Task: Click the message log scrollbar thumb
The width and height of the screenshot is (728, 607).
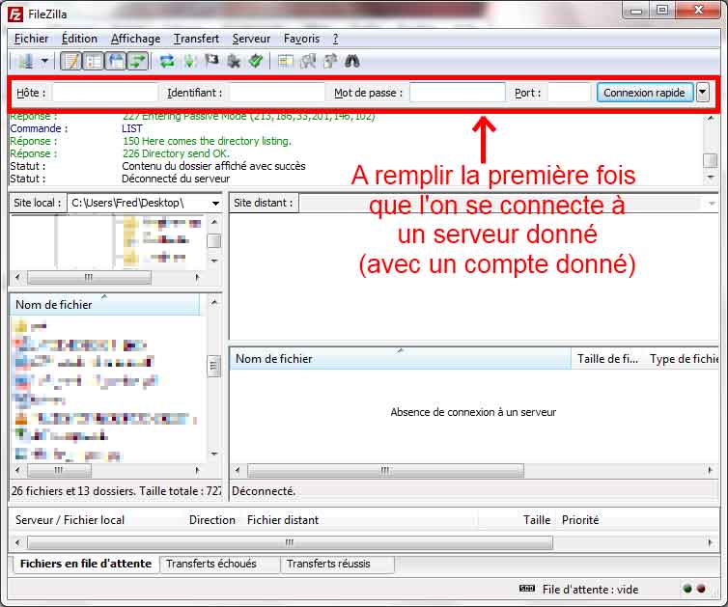Action: (711, 160)
